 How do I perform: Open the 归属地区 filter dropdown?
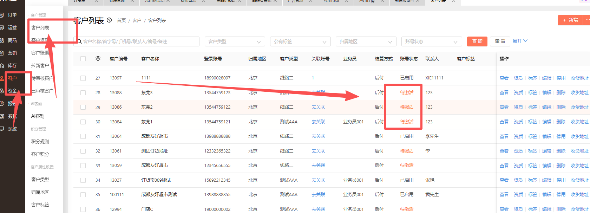(x=366, y=41)
